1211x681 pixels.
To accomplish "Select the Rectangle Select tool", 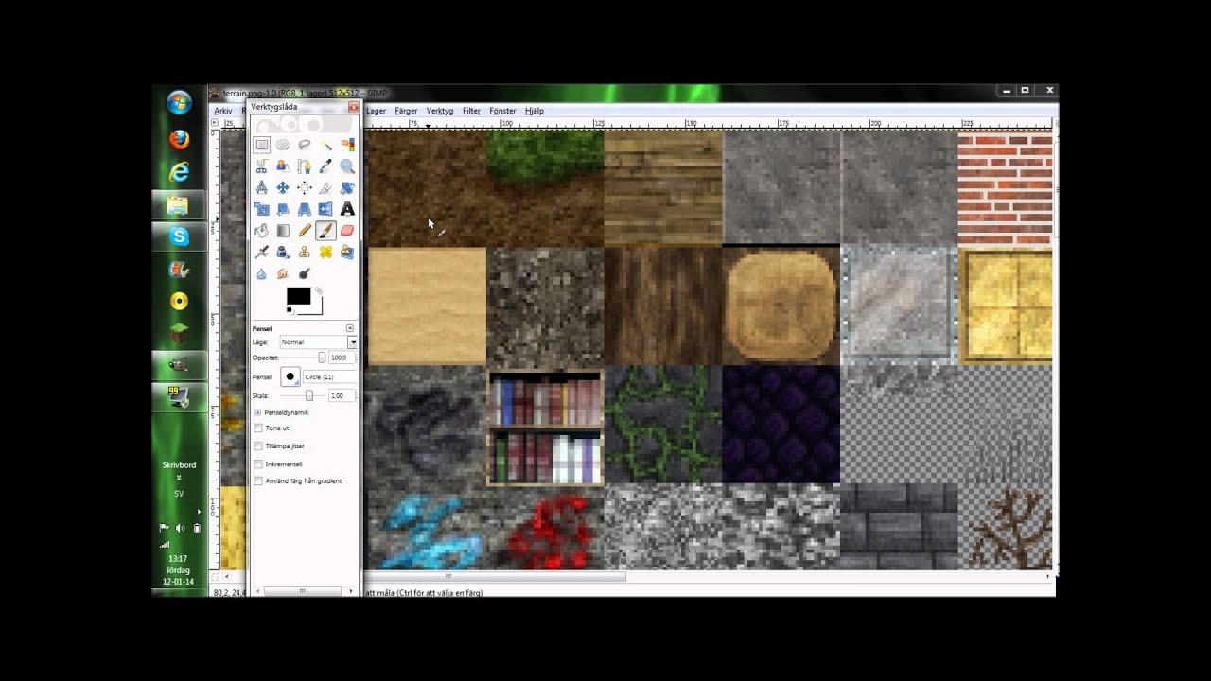I will click(x=261, y=145).
